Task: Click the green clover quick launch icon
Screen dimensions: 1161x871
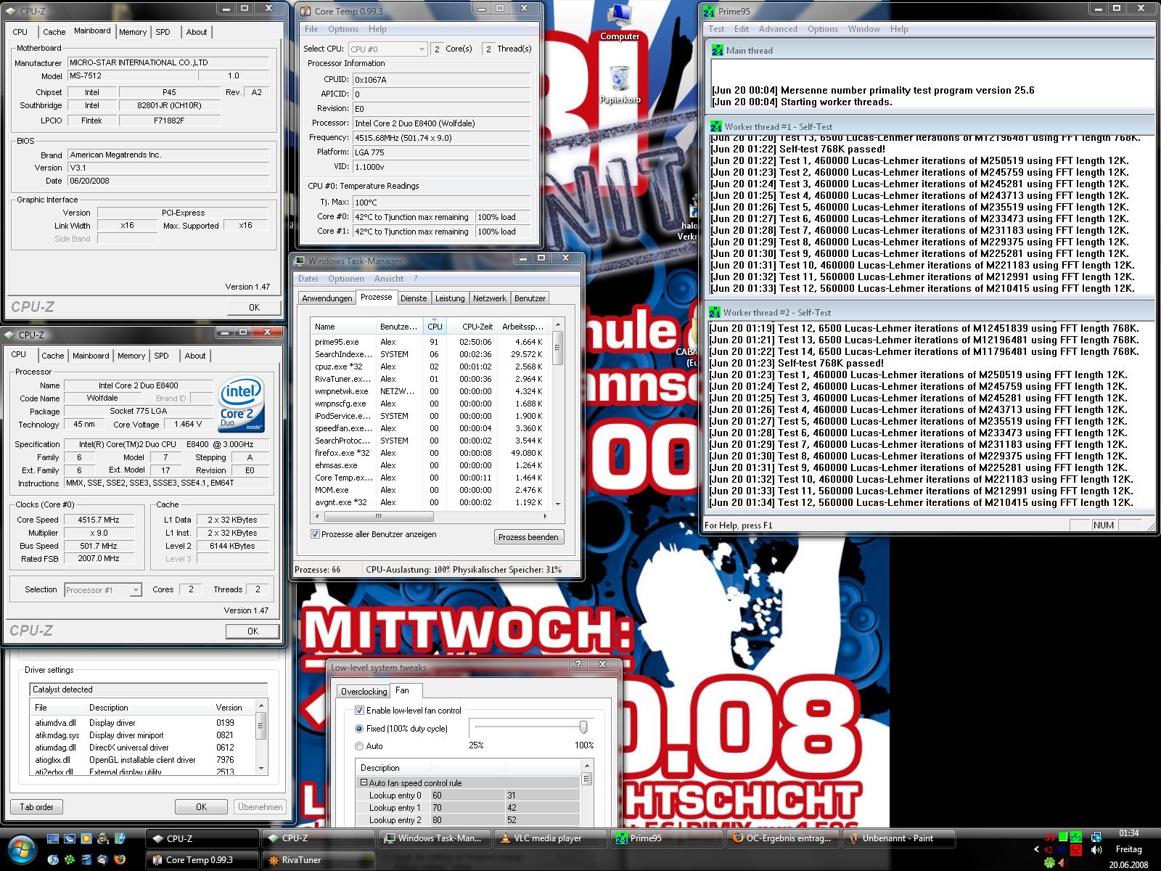Action: click(x=70, y=860)
